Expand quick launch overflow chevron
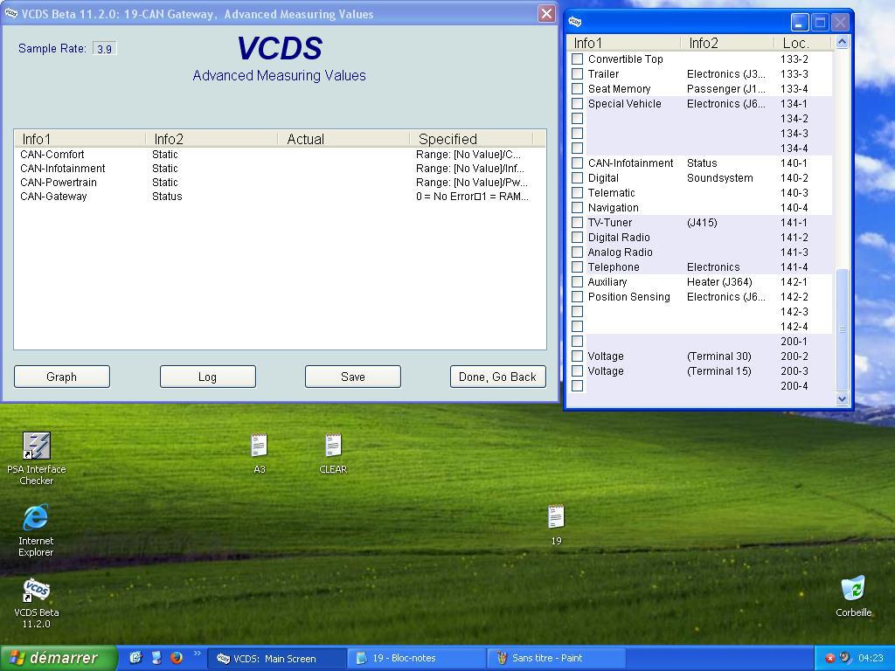 (198, 654)
